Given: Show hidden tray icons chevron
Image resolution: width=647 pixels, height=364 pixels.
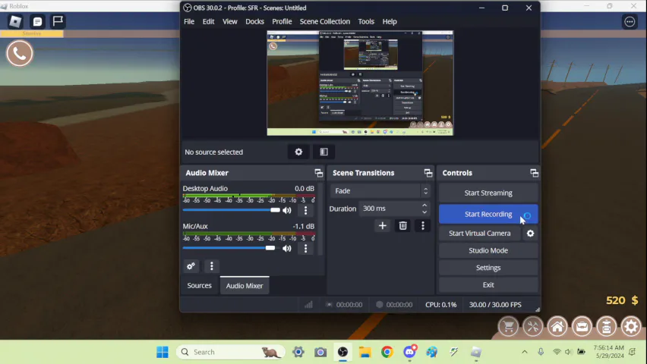Looking at the screenshot, I should coord(525,352).
